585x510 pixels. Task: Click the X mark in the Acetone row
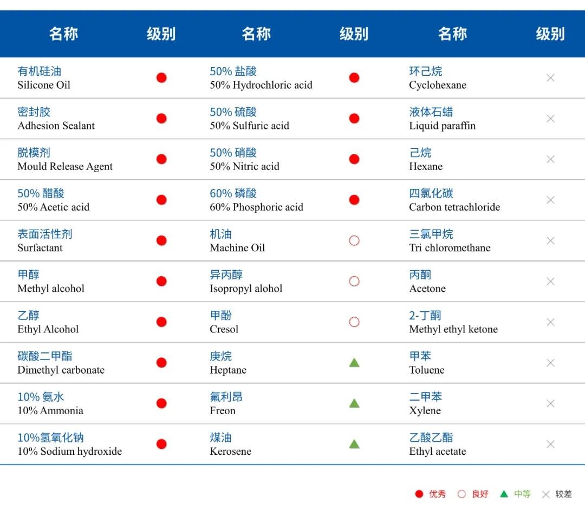coord(550,282)
